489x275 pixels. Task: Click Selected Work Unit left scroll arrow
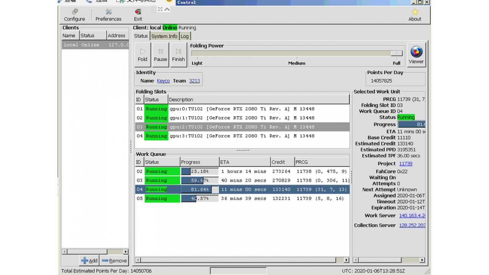click(x=356, y=260)
